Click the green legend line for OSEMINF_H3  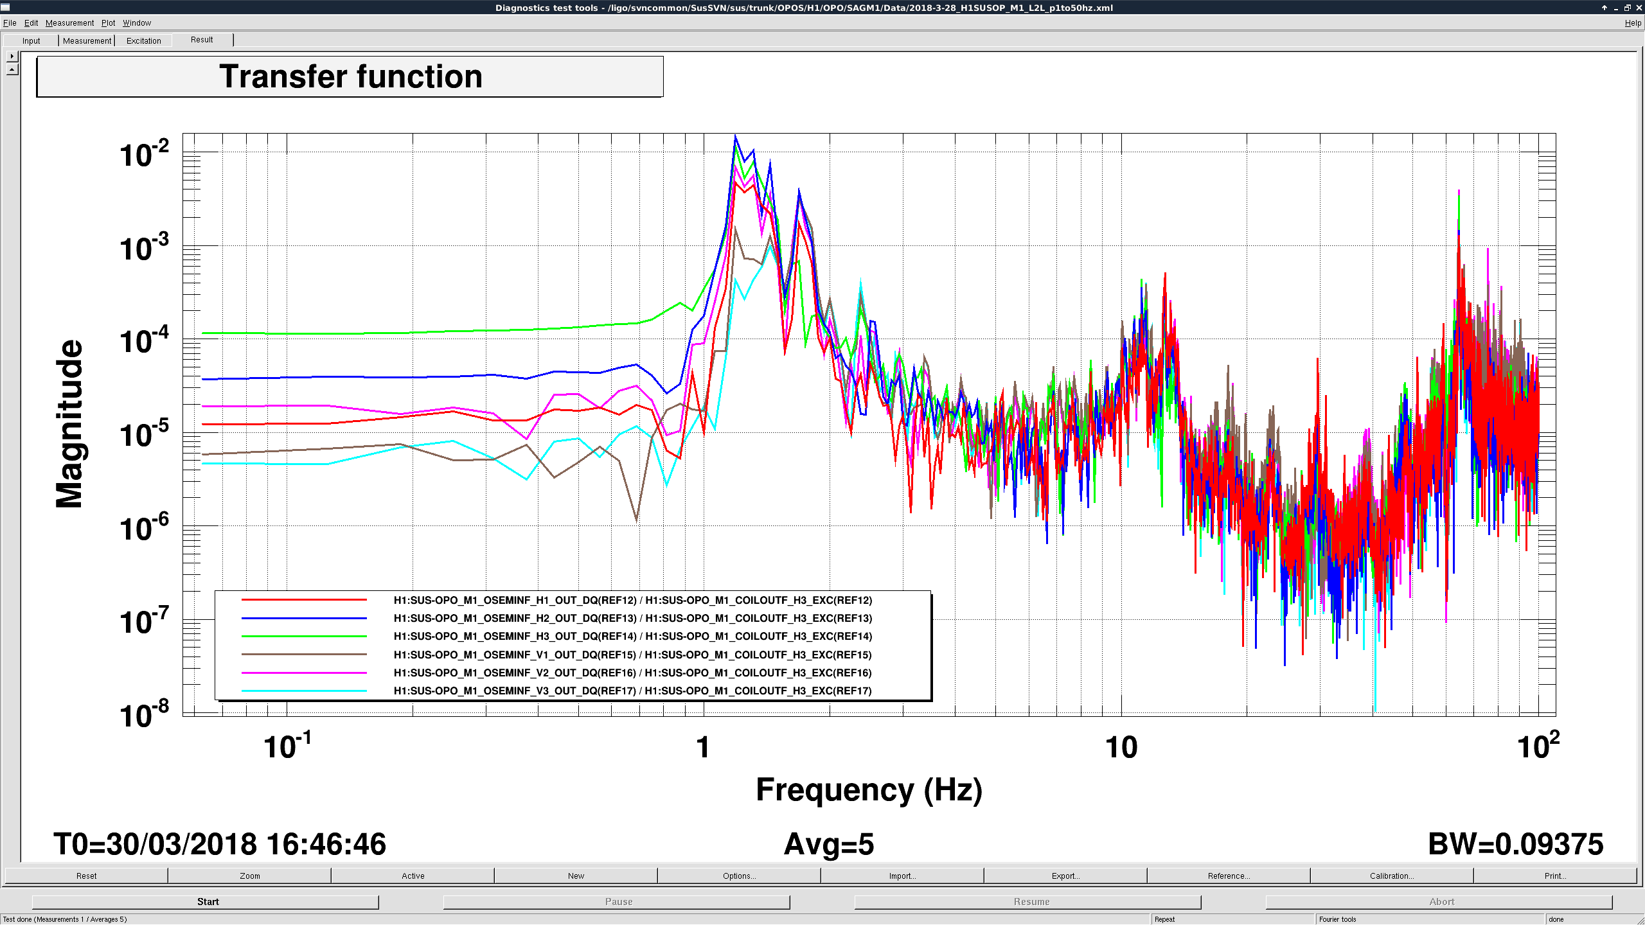coord(304,636)
